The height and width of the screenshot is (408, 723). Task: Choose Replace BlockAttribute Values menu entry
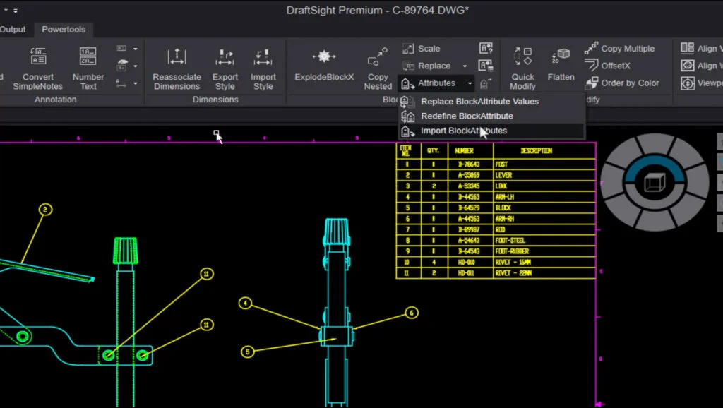click(491, 102)
